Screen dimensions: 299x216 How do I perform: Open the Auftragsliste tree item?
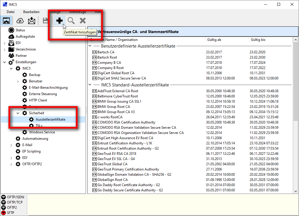coord(25,37)
